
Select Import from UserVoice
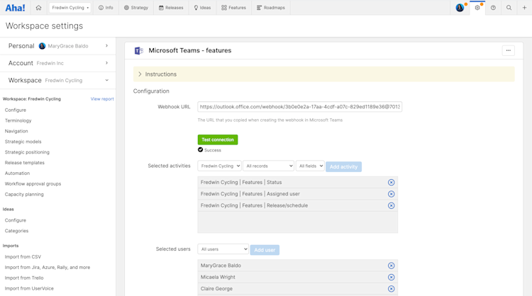29,288
